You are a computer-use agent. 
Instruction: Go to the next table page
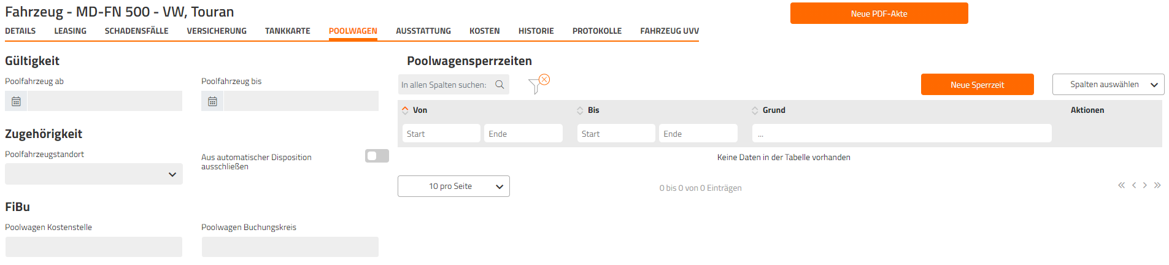(1145, 185)
